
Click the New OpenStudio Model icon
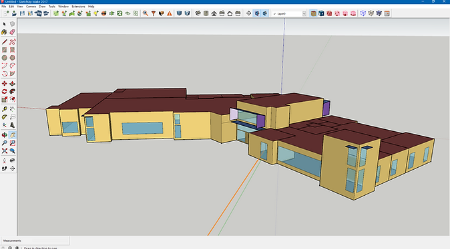pos(6,13)
